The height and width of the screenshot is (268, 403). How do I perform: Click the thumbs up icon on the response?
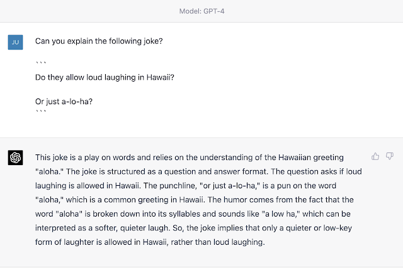[x=376, y=156]
